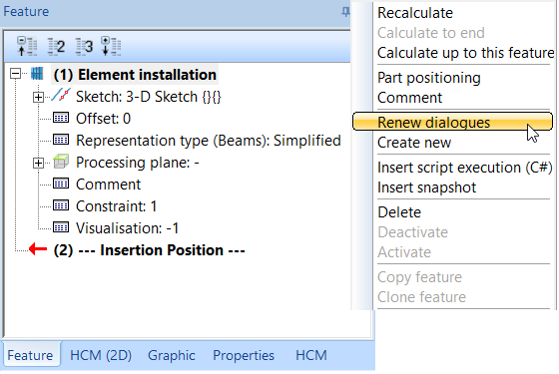
Task: Expand the Processing plane node
Action: (x=38, y=164)
